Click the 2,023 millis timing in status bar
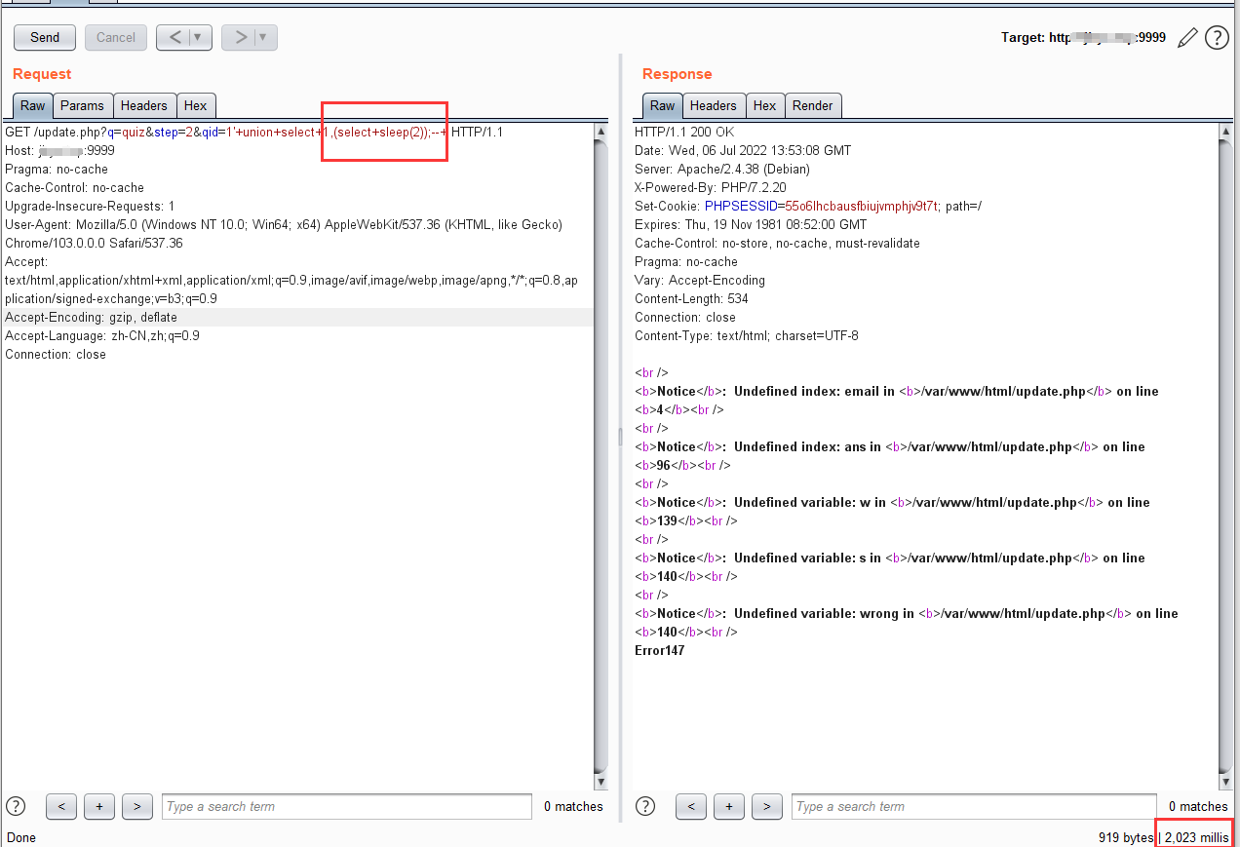Viewport: 1240px width, 847px height. click(1196, 838)
